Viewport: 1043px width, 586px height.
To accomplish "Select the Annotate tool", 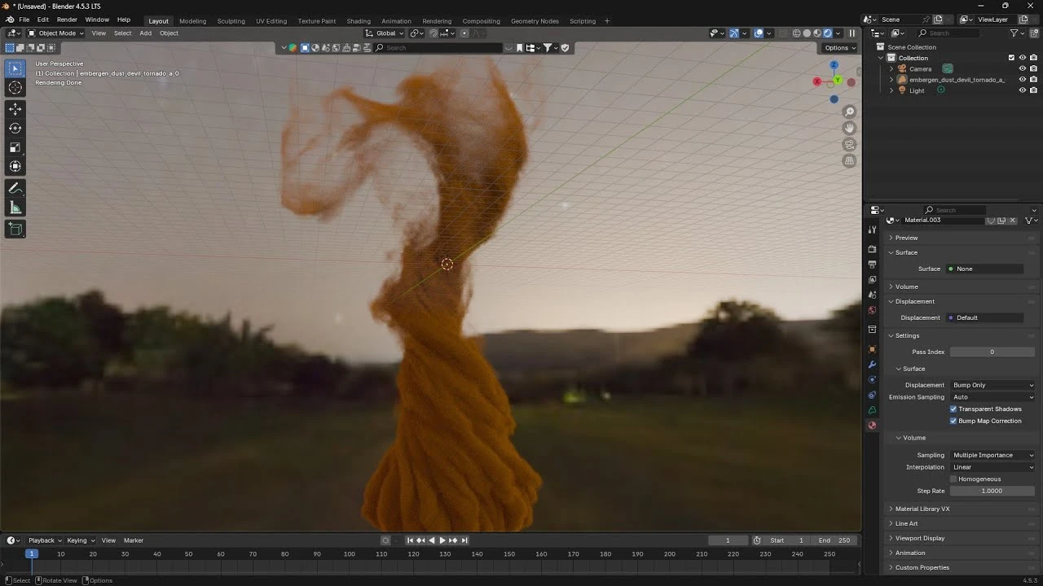I will 15,188.
